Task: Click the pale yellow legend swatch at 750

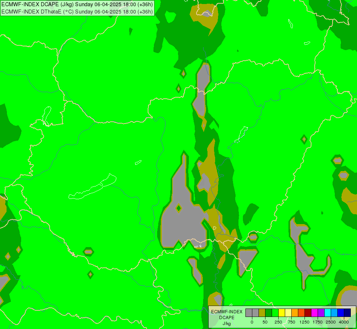Action: point(288,313)
